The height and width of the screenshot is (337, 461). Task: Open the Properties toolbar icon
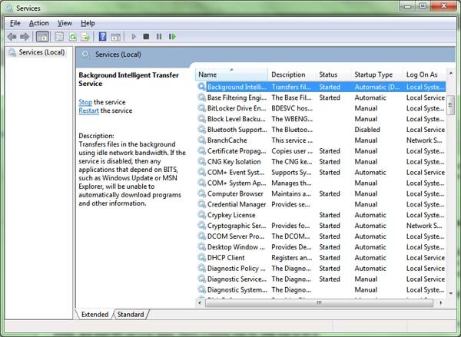(59, 37)
